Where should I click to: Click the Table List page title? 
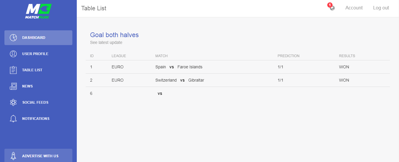pyautogui.click(x=94, y=8)
